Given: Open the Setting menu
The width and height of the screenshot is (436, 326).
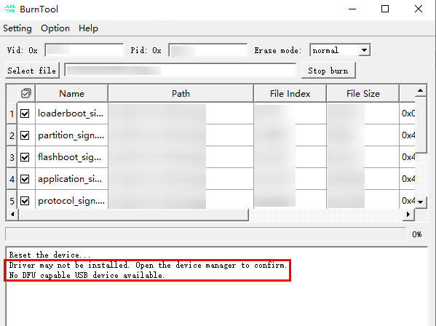Looking at the screenshot, I should click(17, 28).
